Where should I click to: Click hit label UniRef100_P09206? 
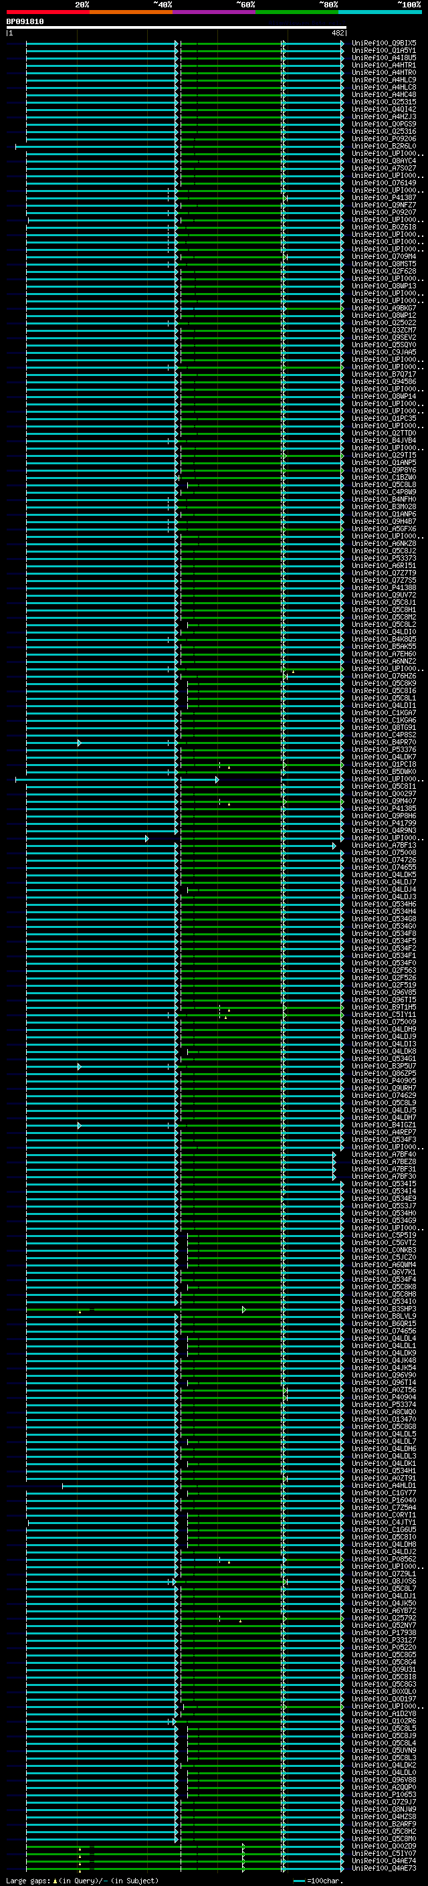coord(384,138)
